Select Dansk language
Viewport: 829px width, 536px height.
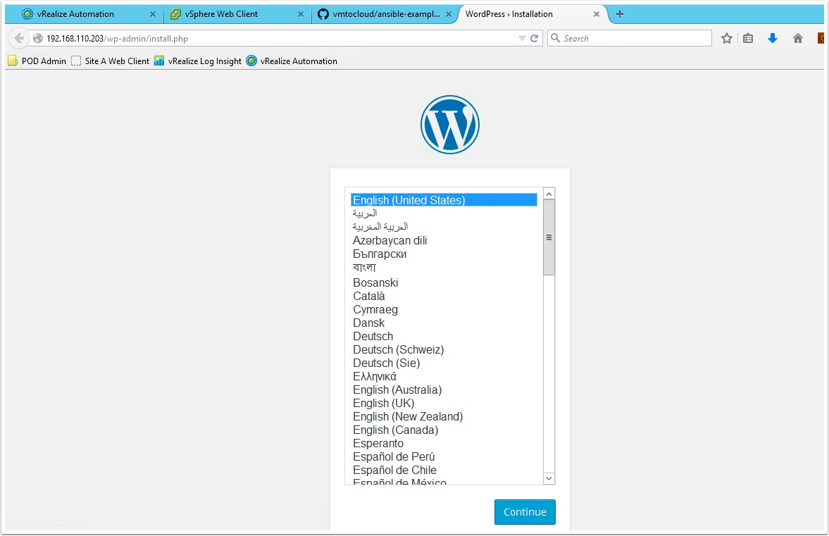(x=444, y=323)
